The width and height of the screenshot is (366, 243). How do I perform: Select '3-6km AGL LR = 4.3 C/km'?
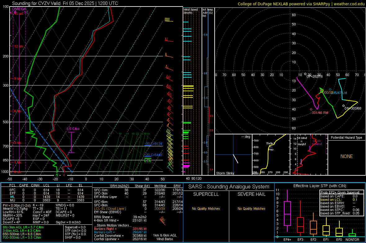[21, 231]
